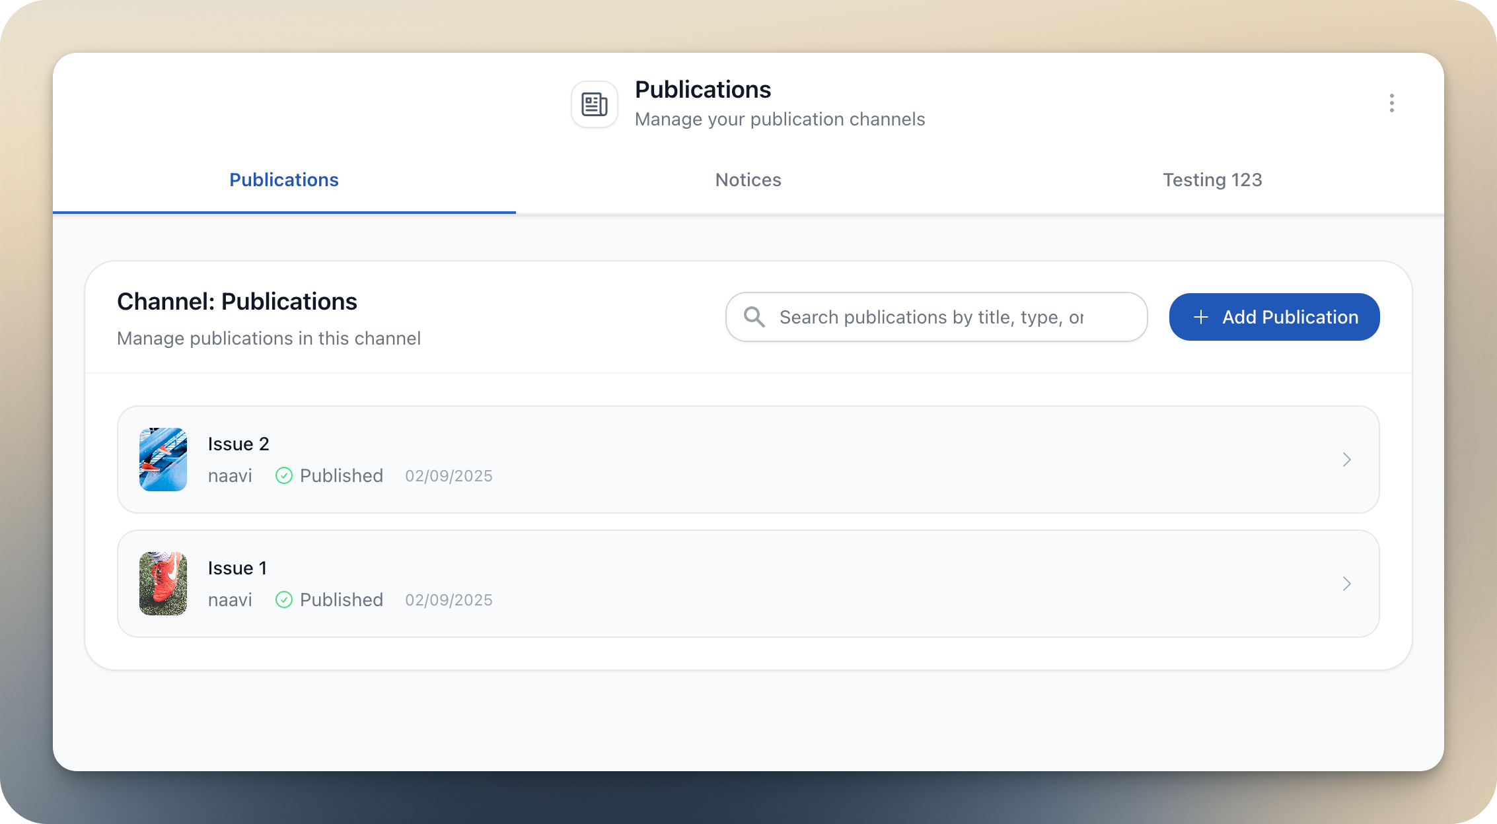Click the magnifying glass search icon
Image resolution: width=1497 pixels, height=824 pixels.
pyautogui.click(x=754, y=317)
